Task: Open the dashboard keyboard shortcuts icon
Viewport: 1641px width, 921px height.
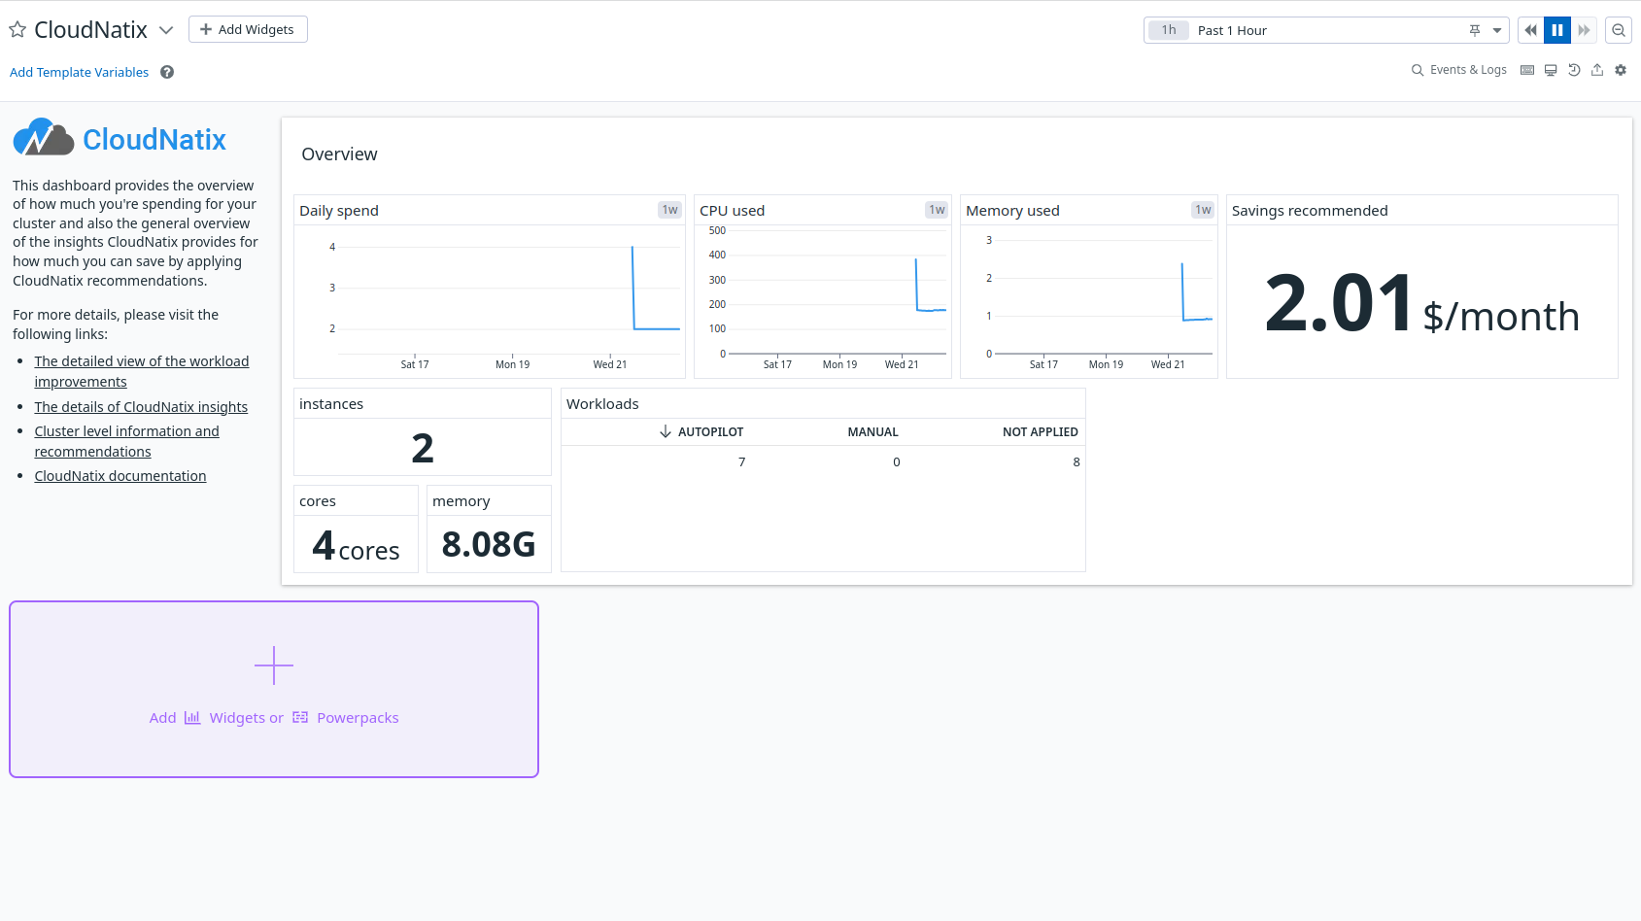Action: [x=1526, y=69]
